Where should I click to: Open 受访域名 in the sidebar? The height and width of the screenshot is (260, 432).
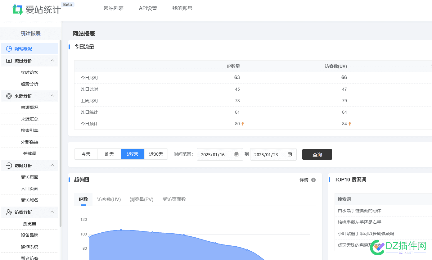pos(29,200)
